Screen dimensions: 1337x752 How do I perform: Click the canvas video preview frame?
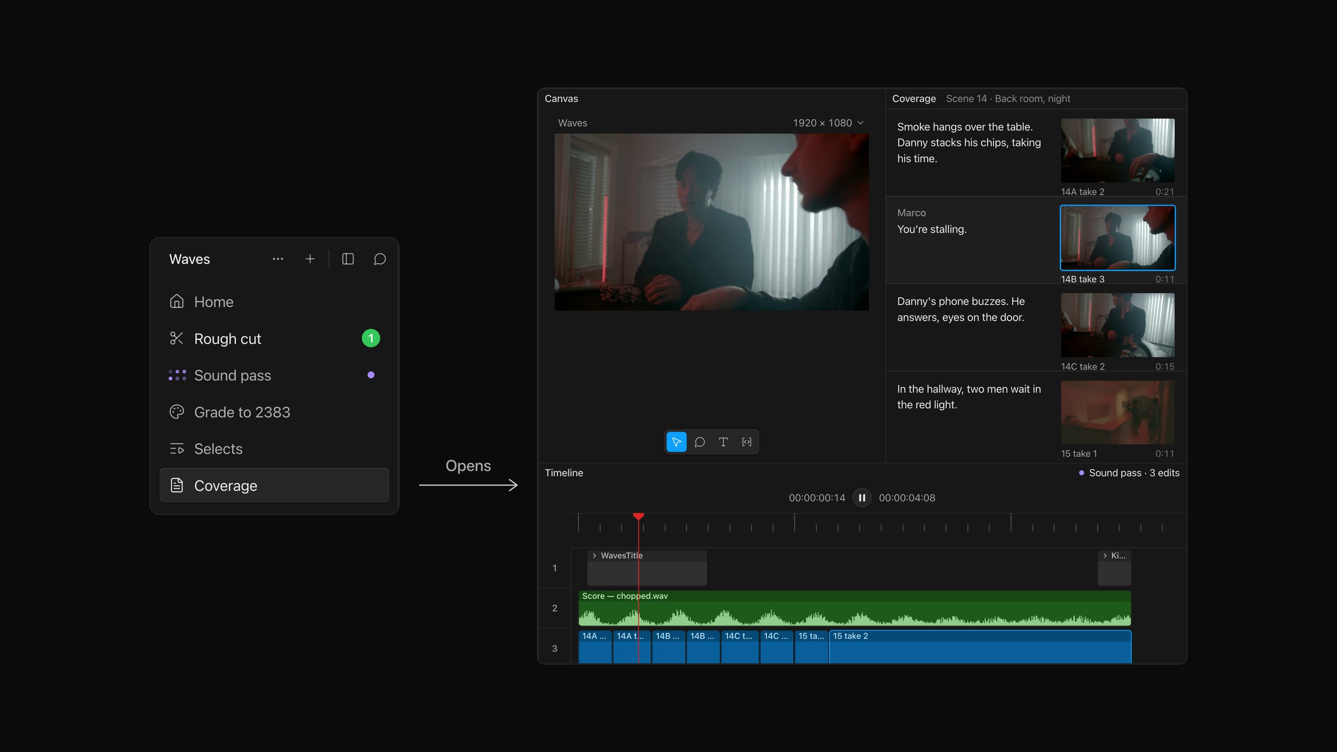pos(712,222)
